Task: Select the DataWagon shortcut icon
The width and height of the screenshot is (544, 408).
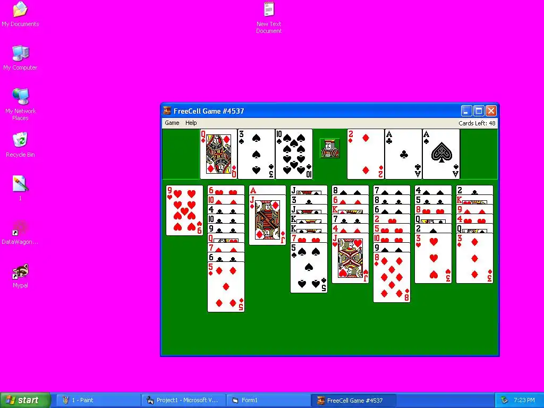Action: [x=20, y=233]
